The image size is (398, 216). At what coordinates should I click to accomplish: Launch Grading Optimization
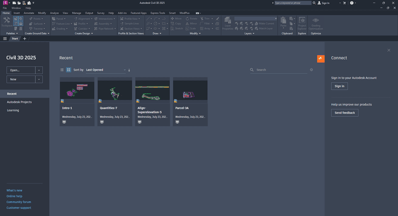(x=315, y=23)
